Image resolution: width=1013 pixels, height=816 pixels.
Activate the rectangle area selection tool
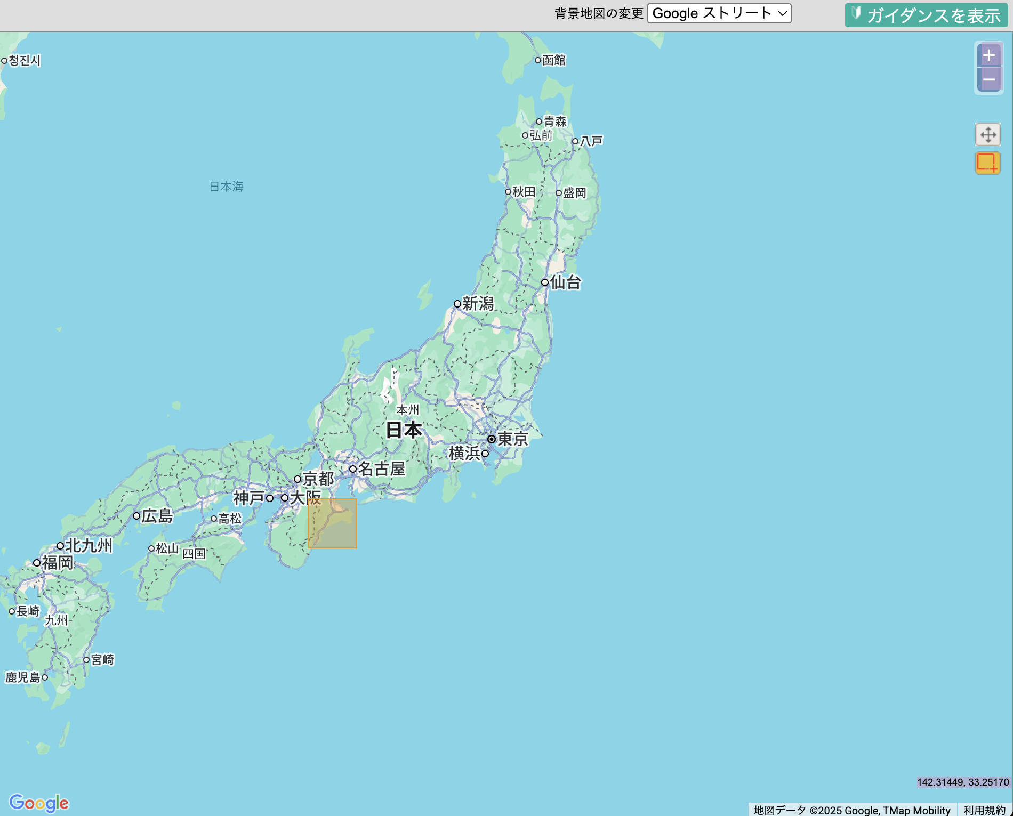[x=988, y=163]
